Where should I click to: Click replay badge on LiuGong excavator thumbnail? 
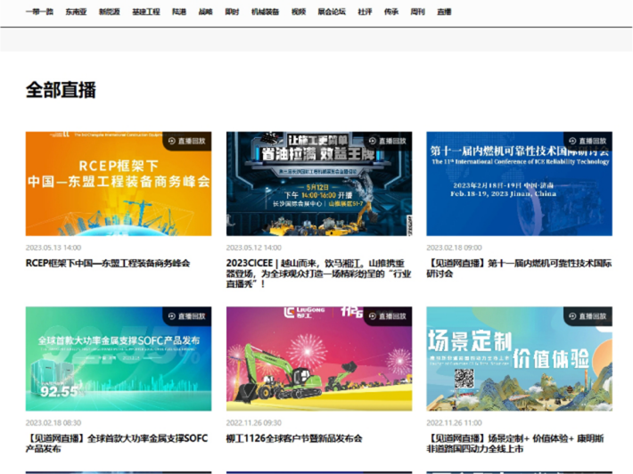[387, 315]
